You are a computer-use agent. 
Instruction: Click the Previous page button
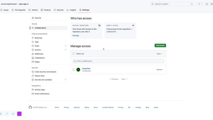pyautogui.click(x=114, y=79)
